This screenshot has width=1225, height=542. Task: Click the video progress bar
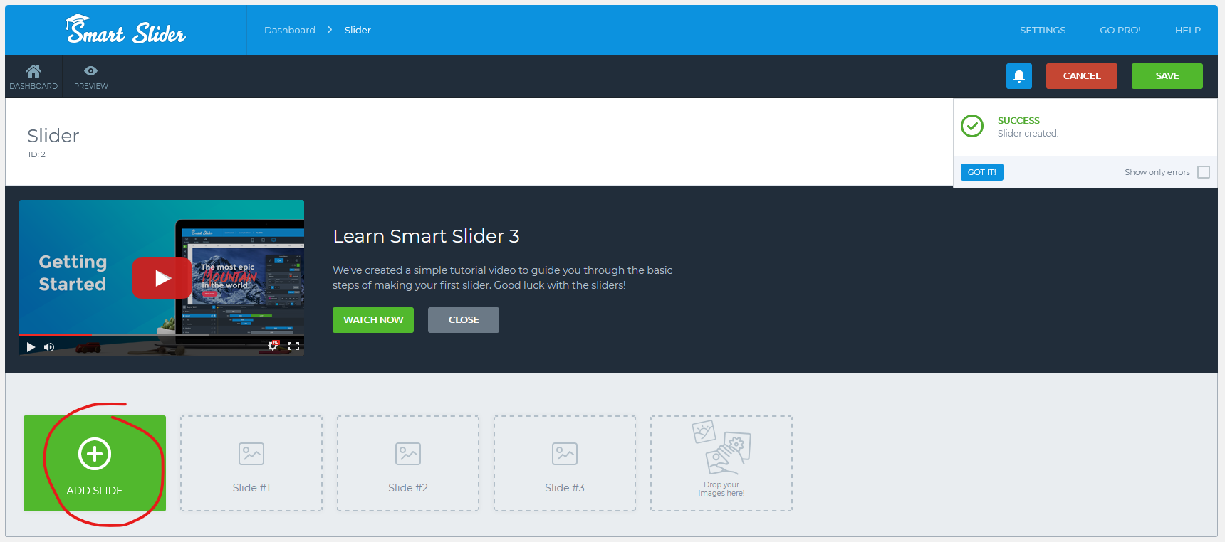point(162,334)
